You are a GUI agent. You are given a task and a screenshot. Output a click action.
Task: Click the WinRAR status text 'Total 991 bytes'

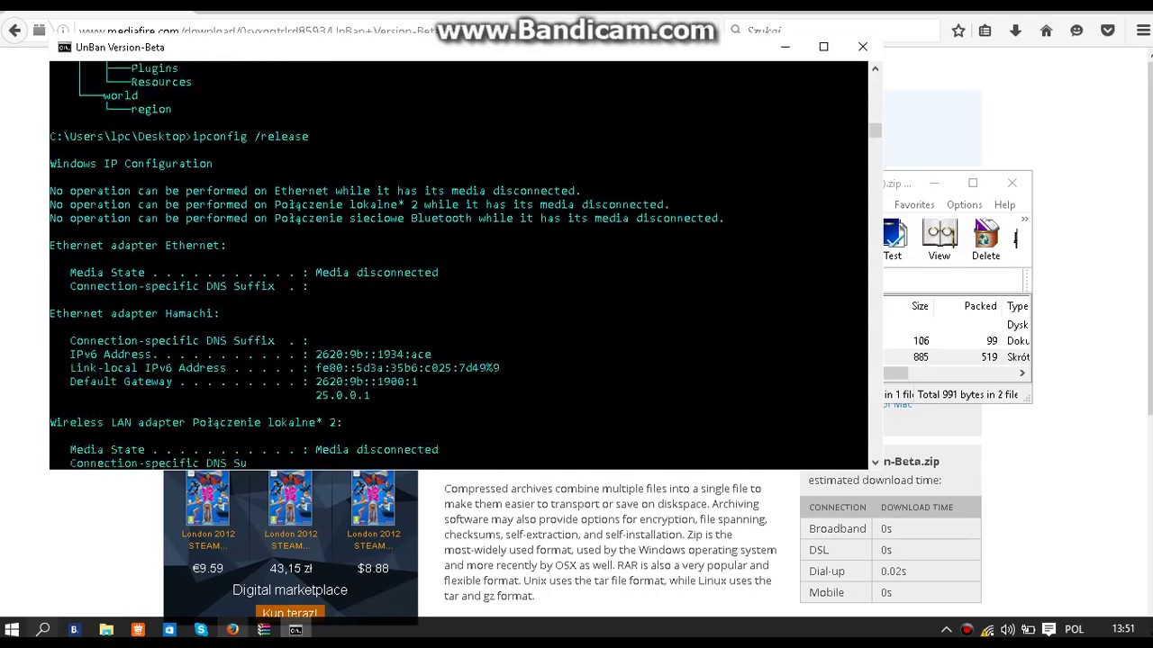[x=967, y=394]
